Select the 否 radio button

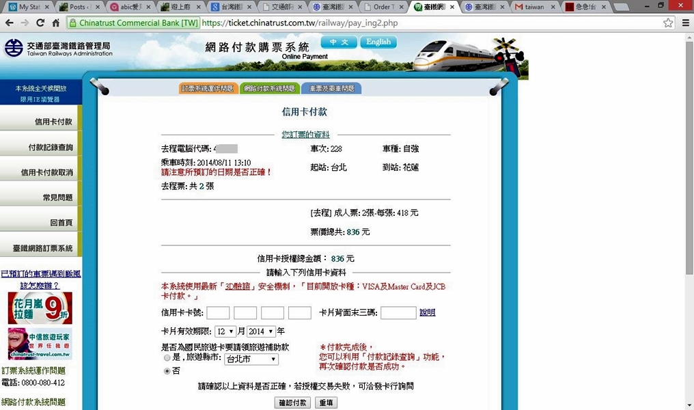[167, 371]
